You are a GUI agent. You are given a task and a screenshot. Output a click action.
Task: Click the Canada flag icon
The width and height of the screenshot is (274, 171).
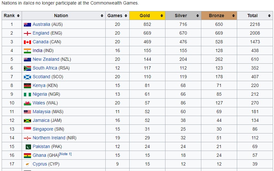click(x=27, y=42)
